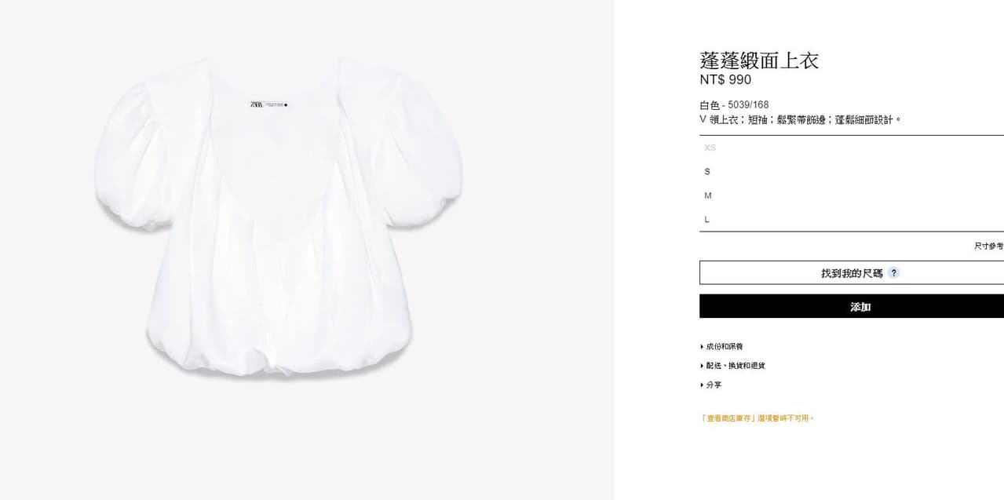Expand the 配送、換貨和退貨 section label

pos(736,366)
